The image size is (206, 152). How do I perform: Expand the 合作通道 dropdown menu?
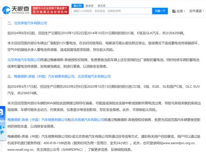197,11
